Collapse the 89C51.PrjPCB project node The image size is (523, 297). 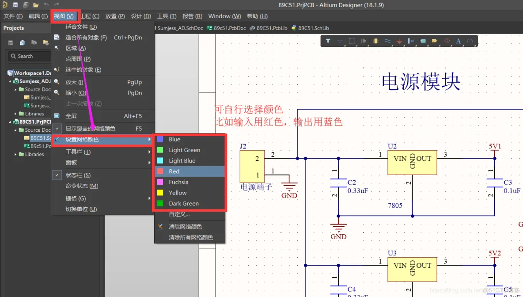point(10,122)
